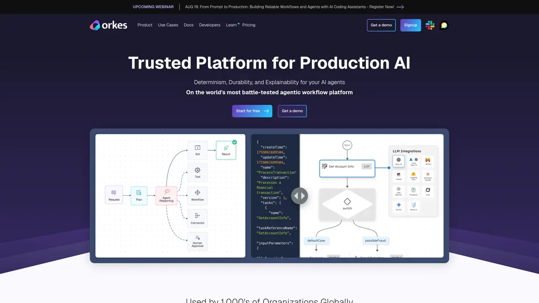The image size is (539, 303).
Task: Open the Product menu
Action: (x=145, y=25)
